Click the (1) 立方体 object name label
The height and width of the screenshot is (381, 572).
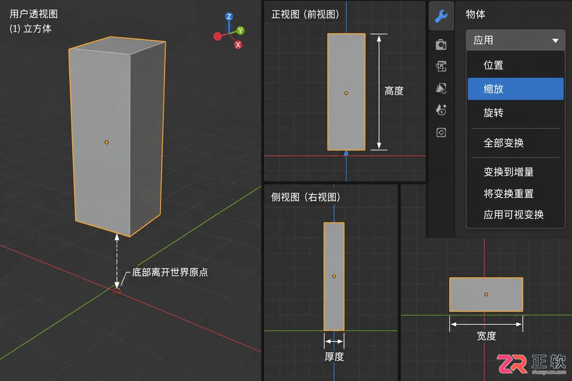(x=31, y=29)
